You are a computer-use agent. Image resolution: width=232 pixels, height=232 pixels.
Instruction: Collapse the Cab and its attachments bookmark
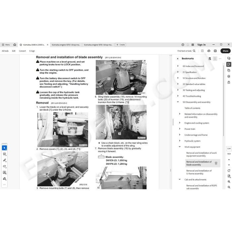(x=180, y=179)
